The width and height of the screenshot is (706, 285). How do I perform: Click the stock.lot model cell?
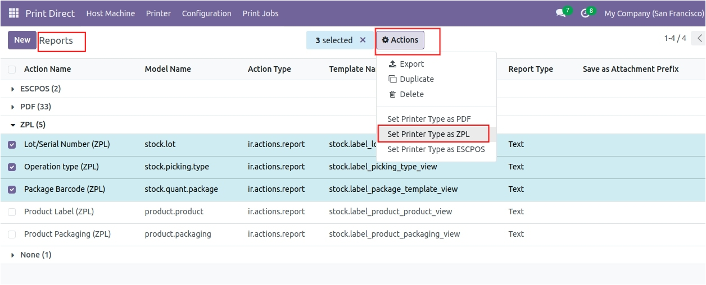click(x=160, y=144)
